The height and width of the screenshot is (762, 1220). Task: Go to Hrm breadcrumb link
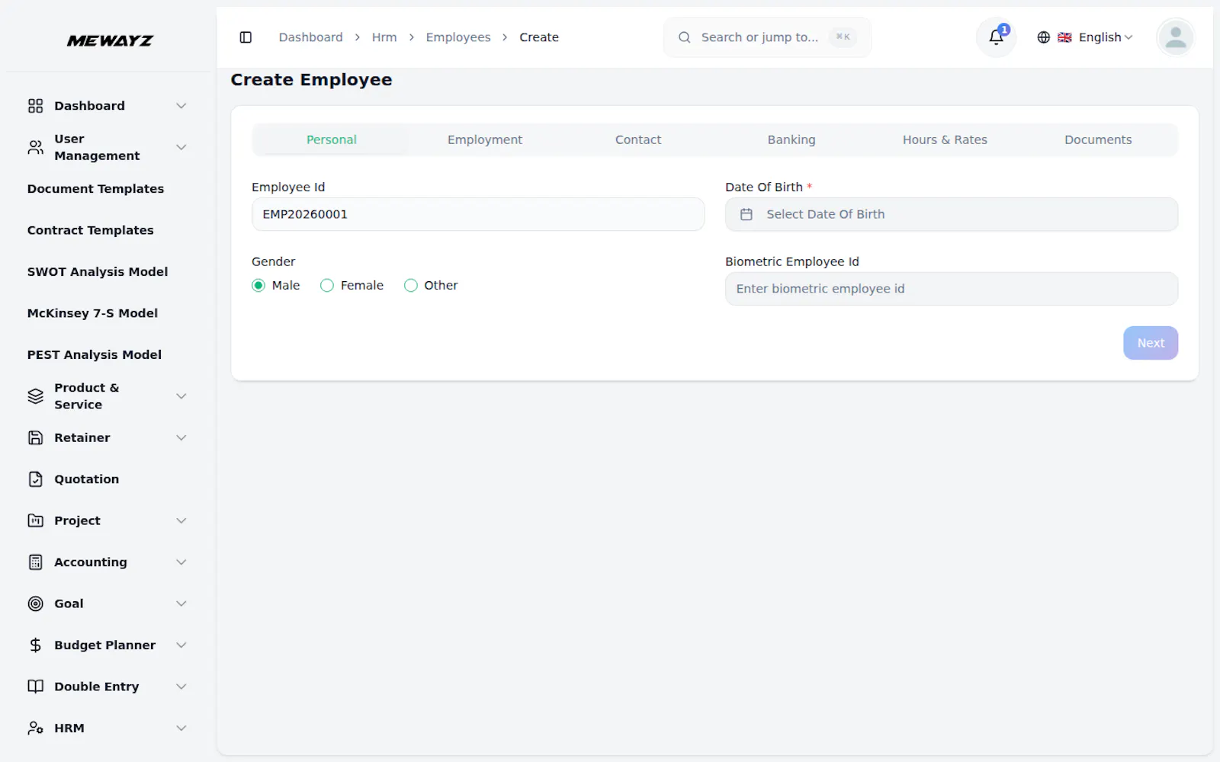pyautogui.click(x=384, y=37)
